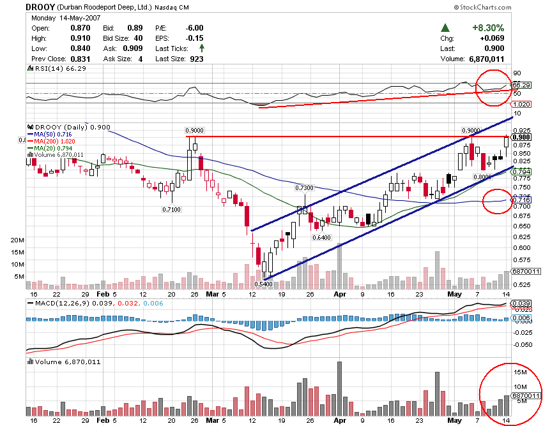The height and width of the screenshot is (426, 543).
Task: Click the date Monday 14-May-2007
Action: 66,18
